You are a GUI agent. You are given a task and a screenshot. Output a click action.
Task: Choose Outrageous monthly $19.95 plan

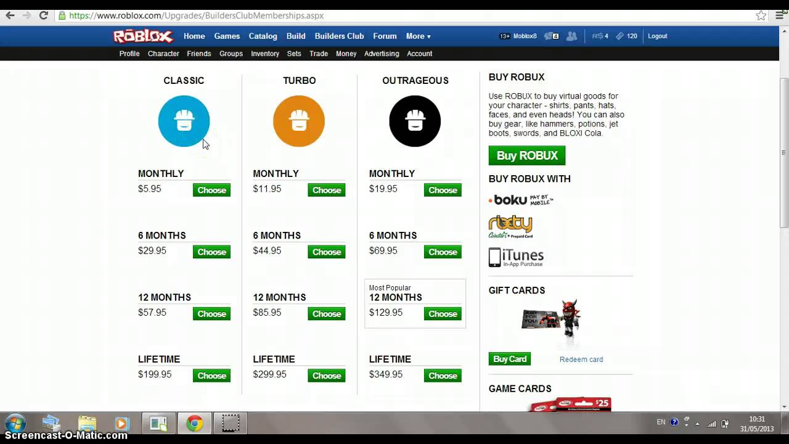click(x=443, y=190)
